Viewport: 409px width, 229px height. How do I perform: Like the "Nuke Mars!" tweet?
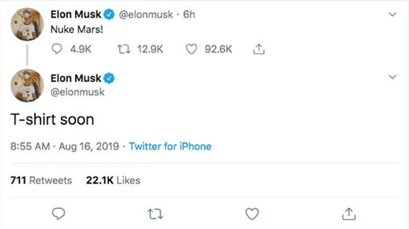tap(192, 50)
